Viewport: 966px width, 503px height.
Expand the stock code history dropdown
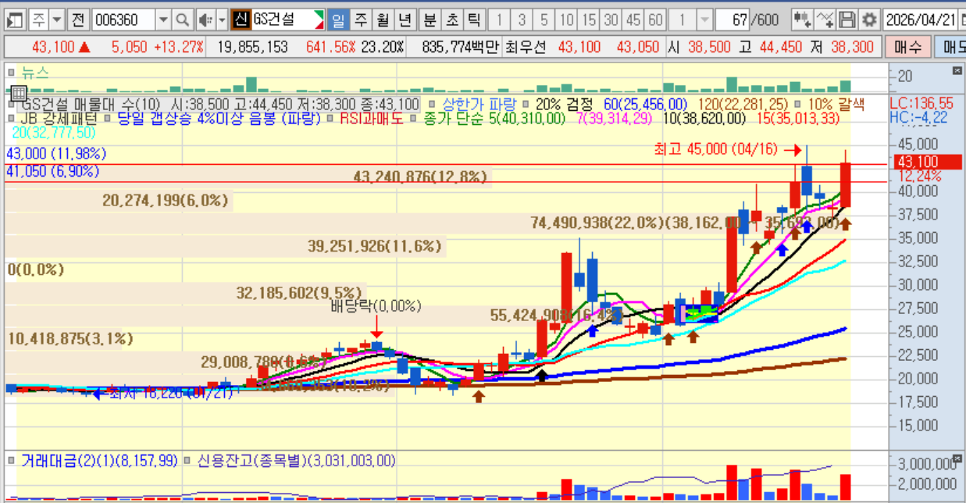click(162, 19)
